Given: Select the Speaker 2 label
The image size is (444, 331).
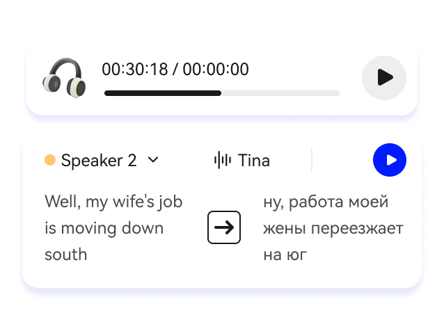Looking at the screenshot, I should pyautogui.click(x=99, y=161).
